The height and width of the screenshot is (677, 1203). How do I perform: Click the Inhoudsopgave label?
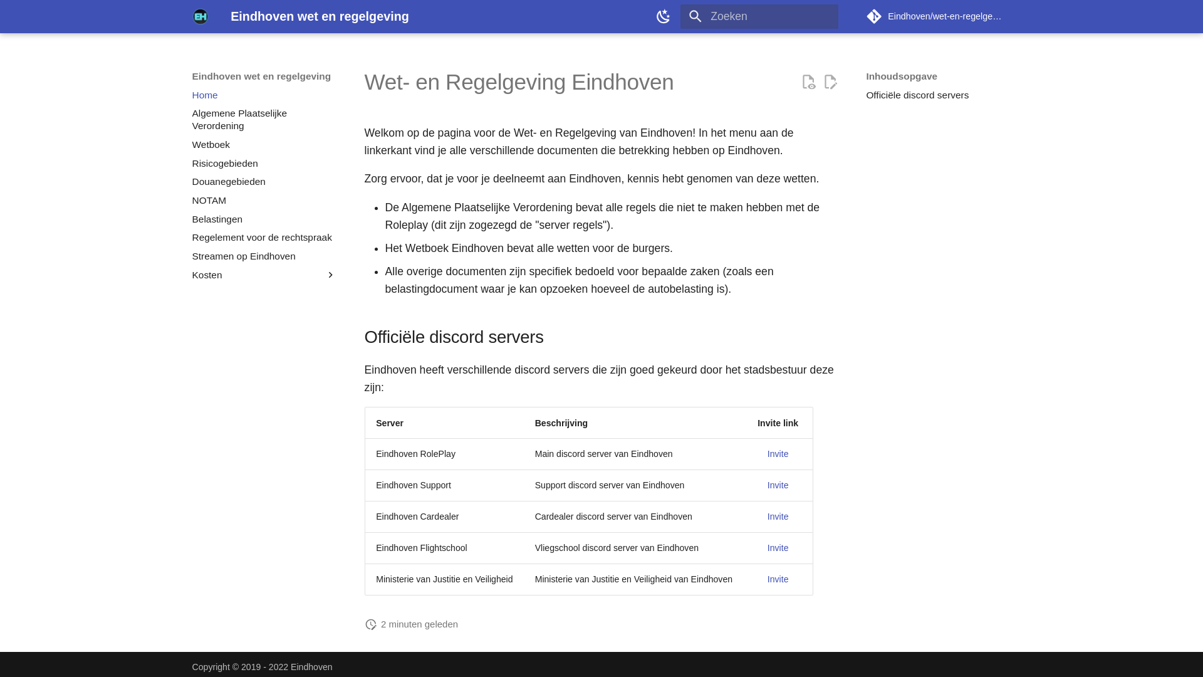click(x=901, y=76)
